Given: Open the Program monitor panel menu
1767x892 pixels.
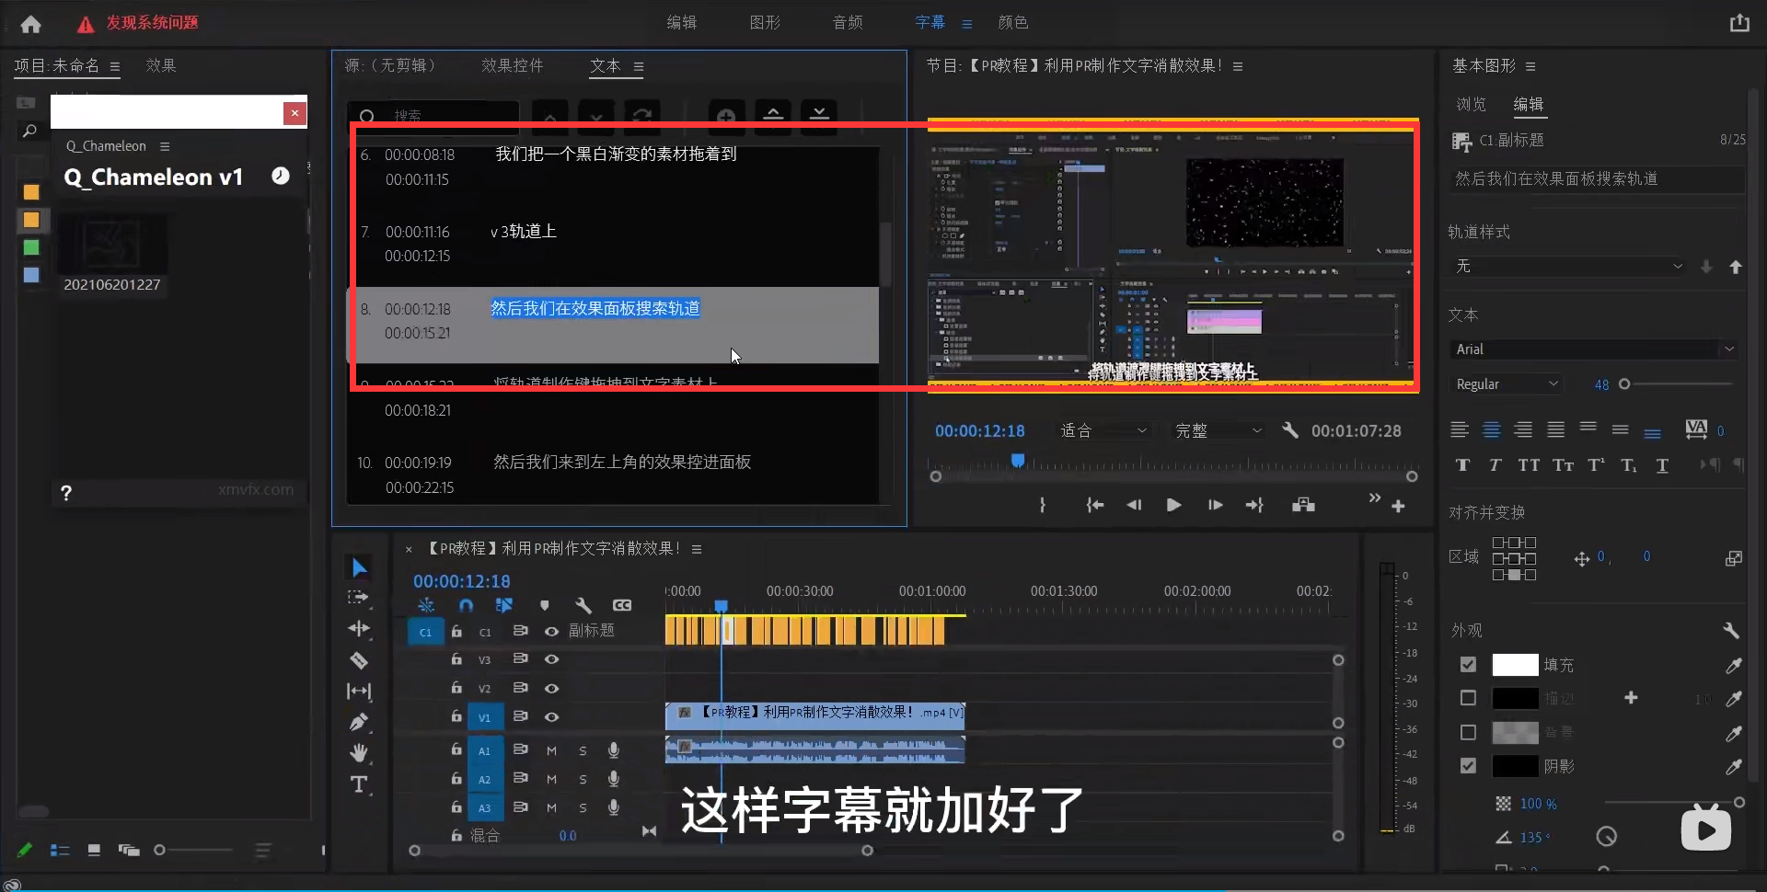Looking at the screenshot, I should tap(1238, 66).
